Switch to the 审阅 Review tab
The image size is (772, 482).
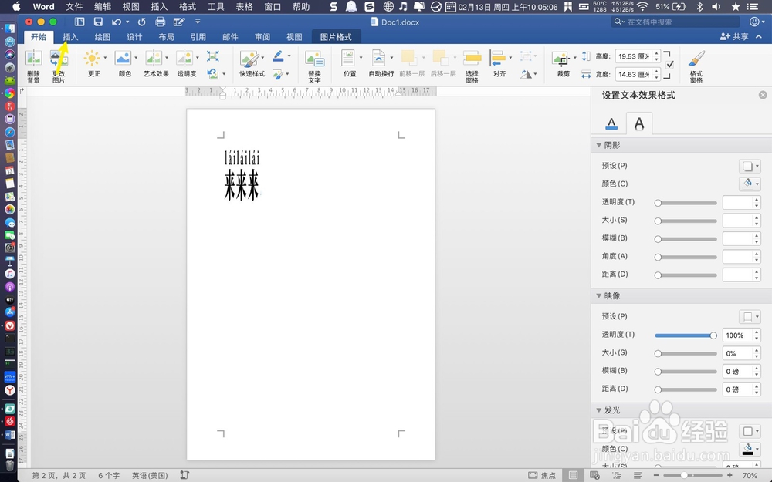262,37
